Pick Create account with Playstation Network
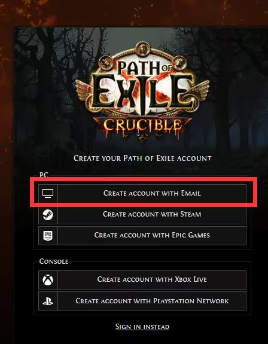Screen dimensions: 268x344 coord(142,301)
